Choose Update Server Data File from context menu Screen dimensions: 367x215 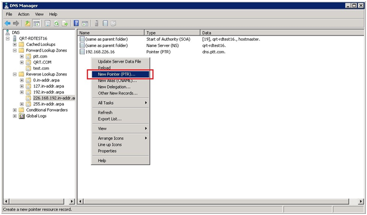120,62
